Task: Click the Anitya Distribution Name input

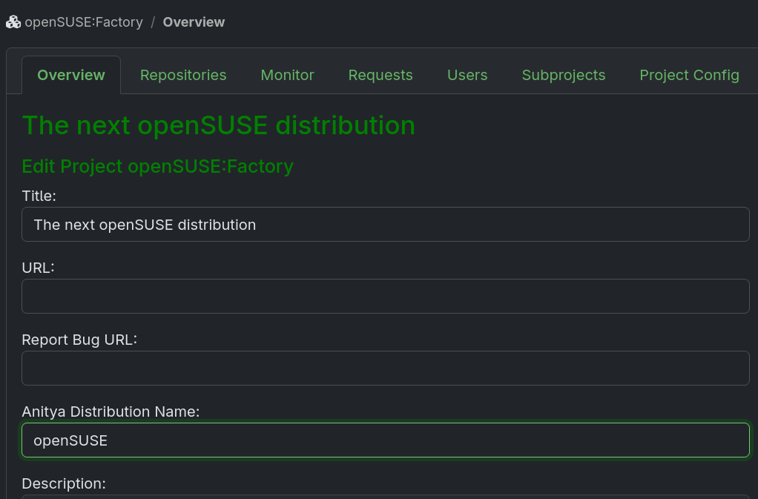Action: (385, 440)
